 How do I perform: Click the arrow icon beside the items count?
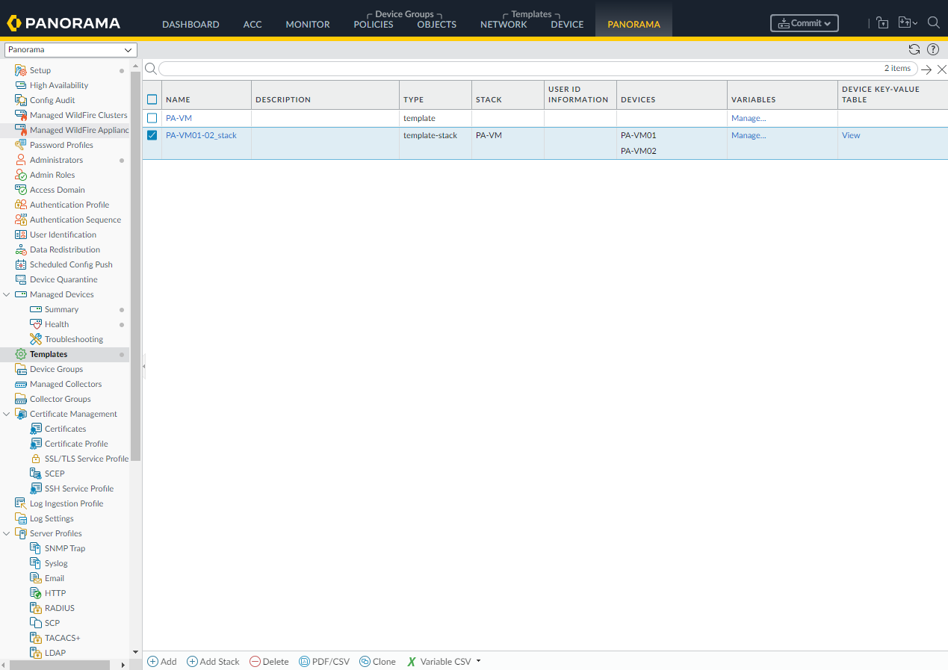[x=926, y=69]
